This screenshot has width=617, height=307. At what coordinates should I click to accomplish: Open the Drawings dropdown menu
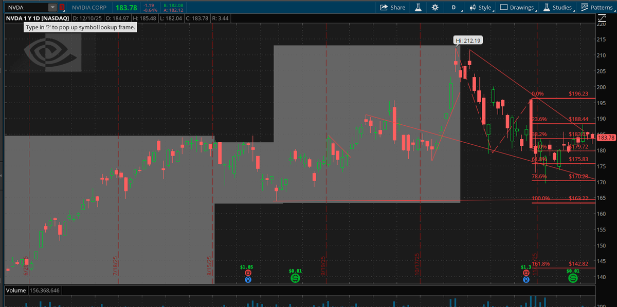click(518, 7)
